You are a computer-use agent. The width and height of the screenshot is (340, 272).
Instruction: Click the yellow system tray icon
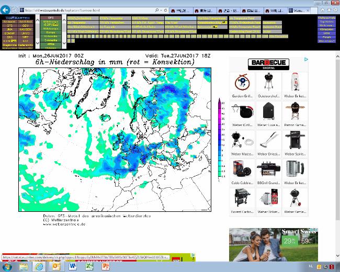(x=319, y=267)
